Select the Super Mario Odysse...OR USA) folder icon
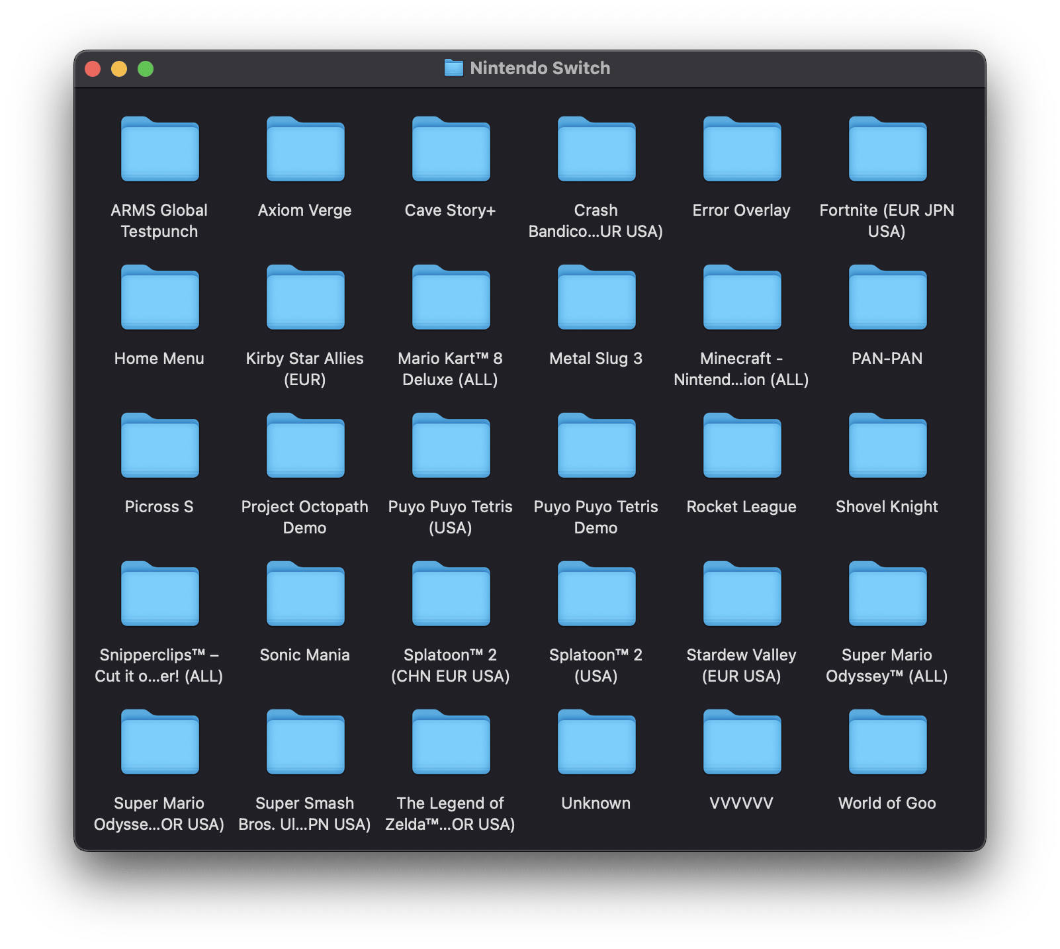This screenshot has height=949, width=1060. pyautogui.click(x=159, y=742)
